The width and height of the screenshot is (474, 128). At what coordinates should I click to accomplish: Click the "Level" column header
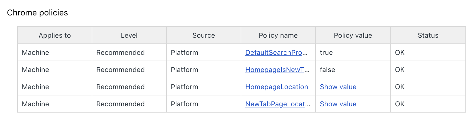(x=129, y=35)
